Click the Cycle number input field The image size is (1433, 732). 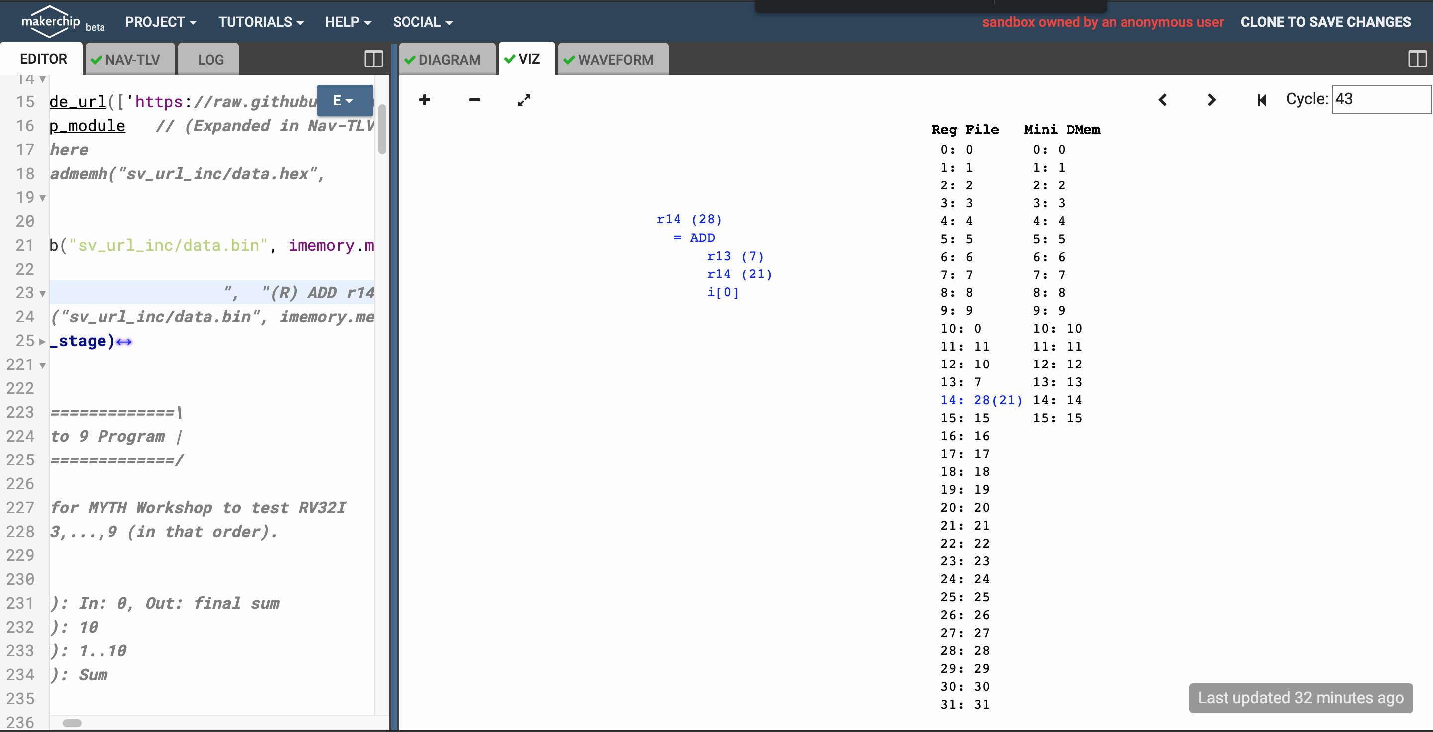pos(1380,99)
